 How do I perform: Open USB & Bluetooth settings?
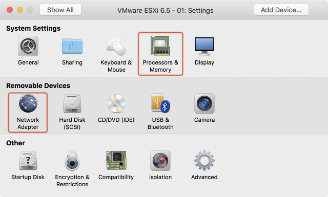tap(160, 103)
